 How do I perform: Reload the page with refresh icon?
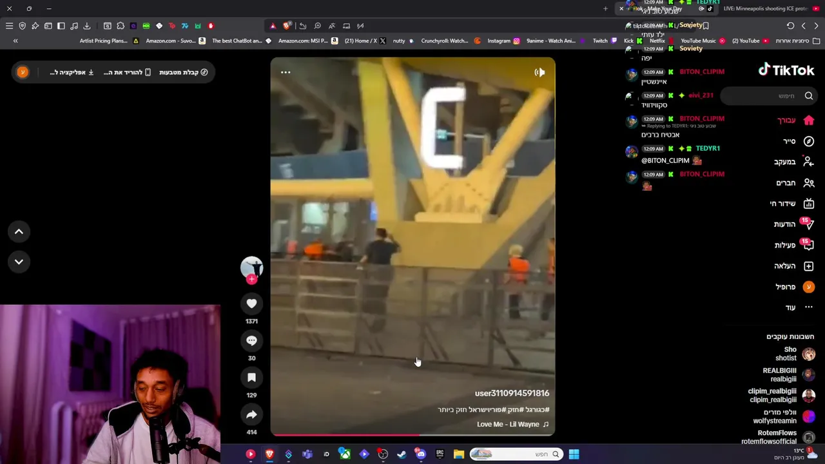790,26
